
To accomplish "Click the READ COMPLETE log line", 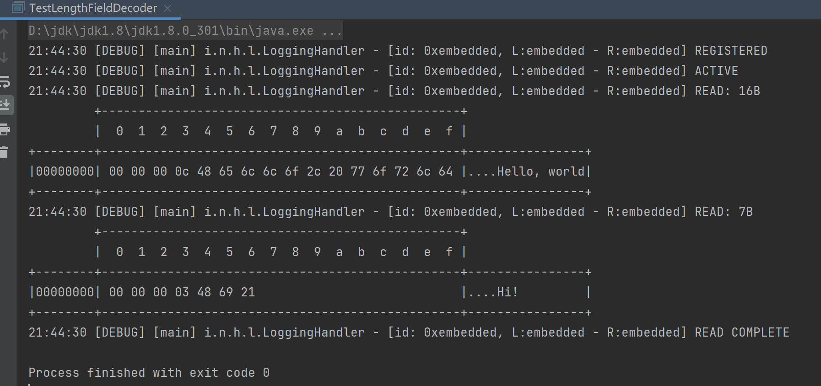I will pyautogui.click(x=408, y=332).
